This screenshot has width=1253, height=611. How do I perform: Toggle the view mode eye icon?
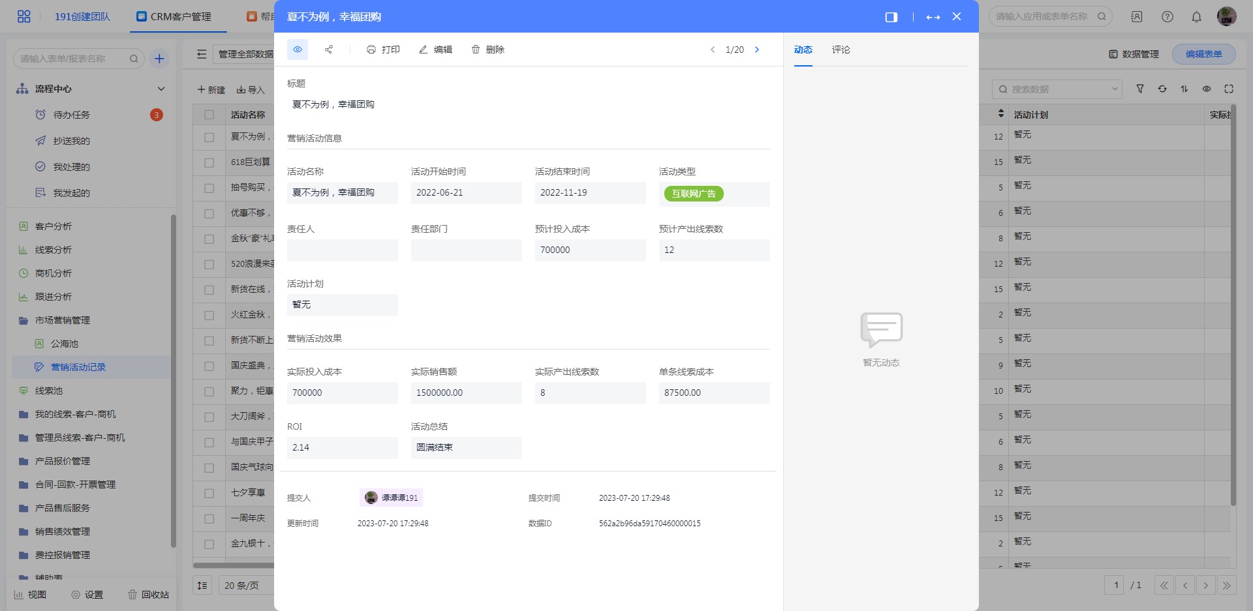click(298, 50)
